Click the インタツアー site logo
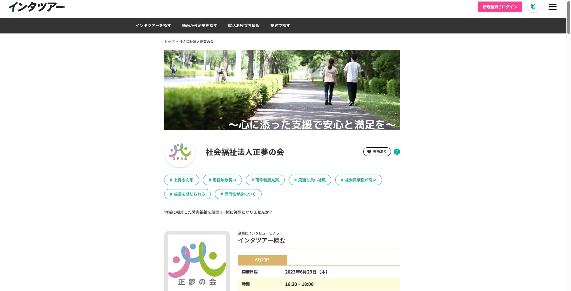Screen dimensions: 571x291 (37, 7)
